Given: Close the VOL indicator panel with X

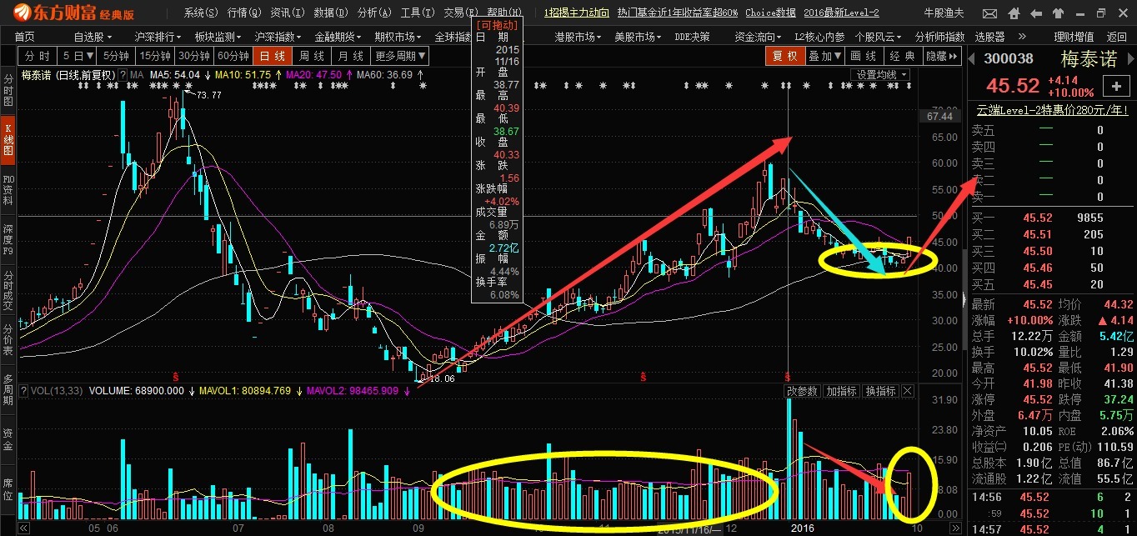Looking at the screenshot, I should [907, 391].
